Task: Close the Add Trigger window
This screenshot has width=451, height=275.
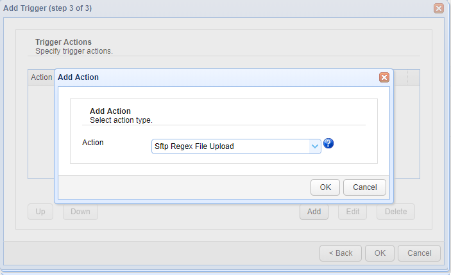Action: (439, 8)
